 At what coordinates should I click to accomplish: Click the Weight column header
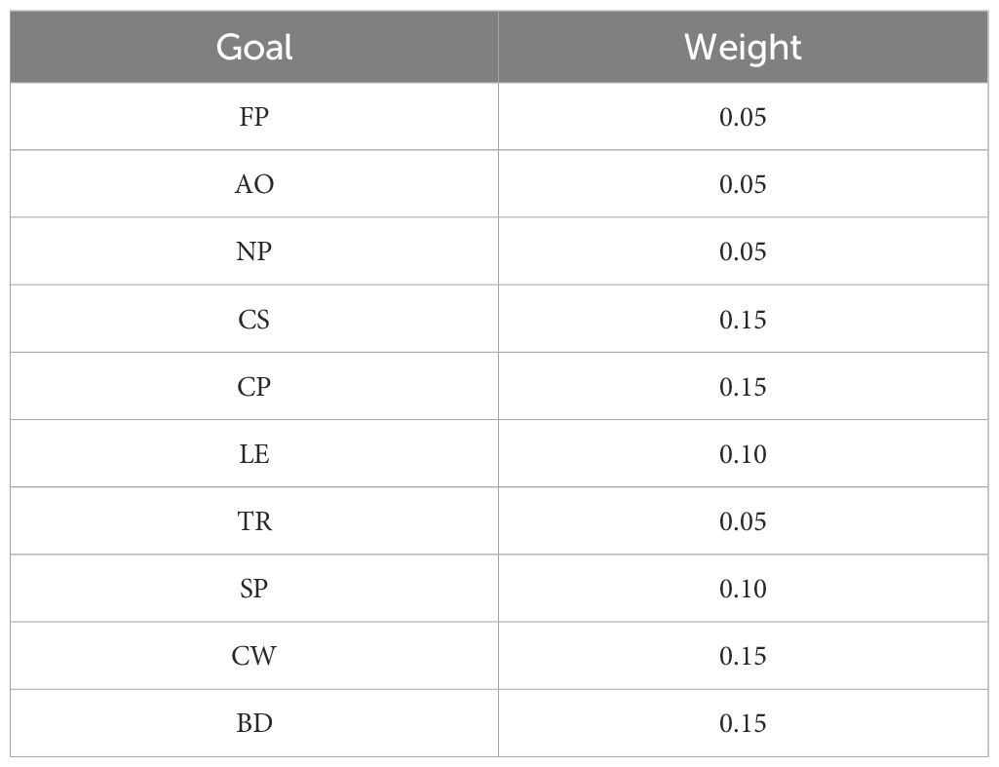click(x=743, y=47)
